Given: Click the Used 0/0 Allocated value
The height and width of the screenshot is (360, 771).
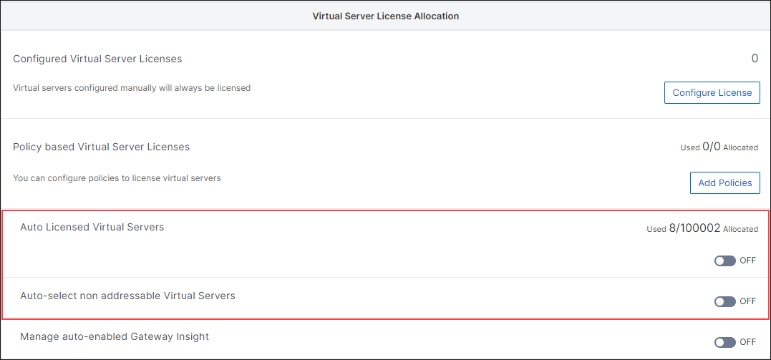Looking at the screenshot, I should [x=719, y=147].
